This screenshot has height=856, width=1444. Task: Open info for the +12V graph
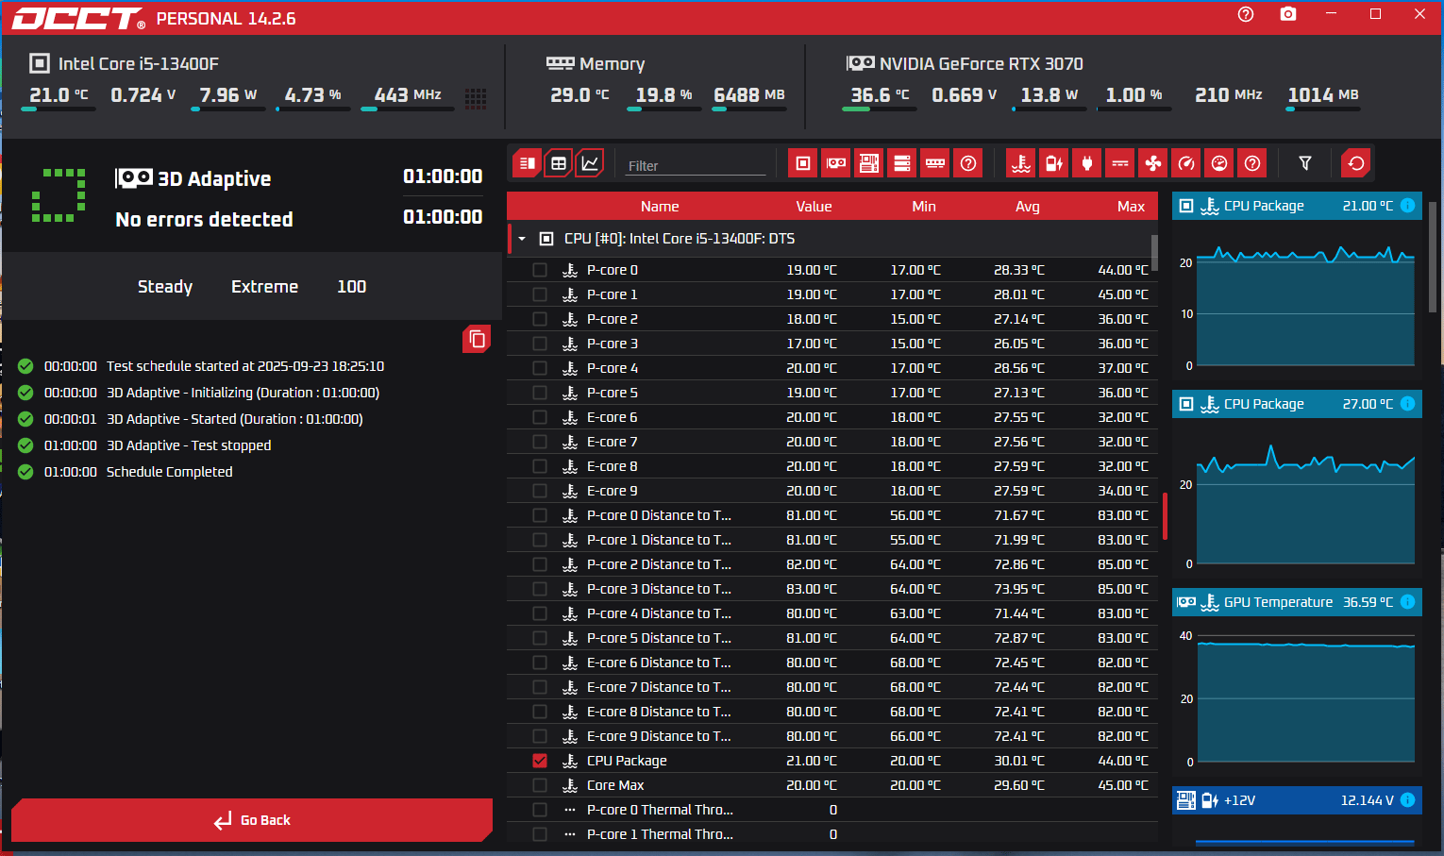[1407, 800]
